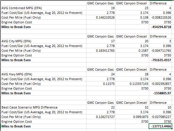Viewport: 174px width, 131px height.
Task: Select the AVG City MPG (EPA) label cell
Action: [x=44, y=41]
